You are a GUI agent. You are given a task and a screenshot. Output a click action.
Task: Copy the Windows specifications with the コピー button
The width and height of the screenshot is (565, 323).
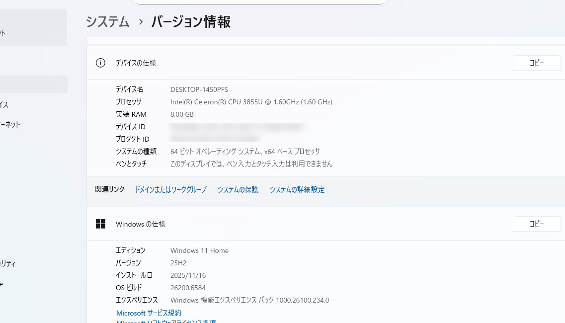click(x=537, y=224)
